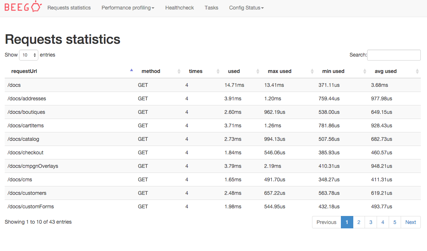Expand the Performance profiling menu

(x=128, y=8)
